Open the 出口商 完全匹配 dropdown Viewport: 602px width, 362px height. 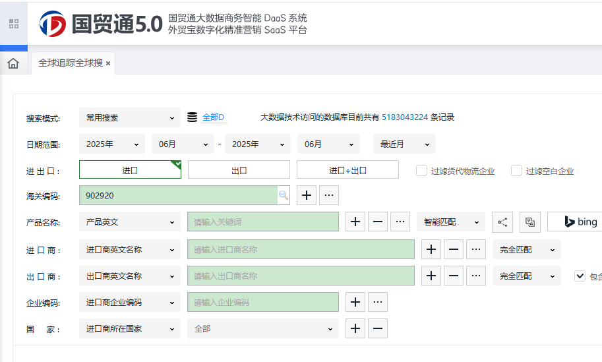(x=527, y=276)
